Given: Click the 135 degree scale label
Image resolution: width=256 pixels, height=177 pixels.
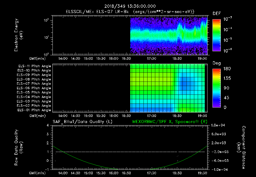Looking at the screenshot, I should click(x=227, y=78).
